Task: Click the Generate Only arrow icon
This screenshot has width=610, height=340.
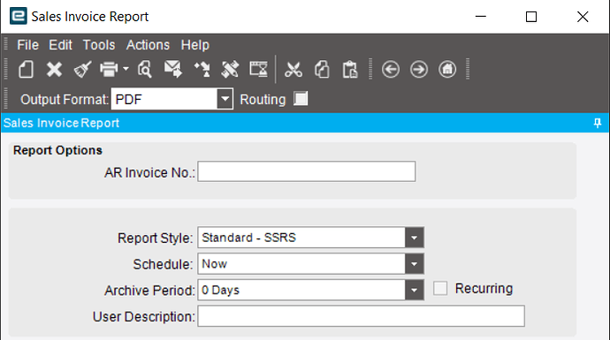Action: point(202,70)
